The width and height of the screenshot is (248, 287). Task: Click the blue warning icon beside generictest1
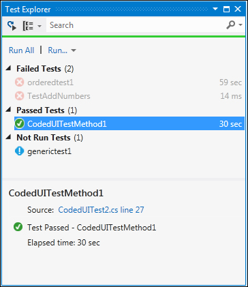19,151
